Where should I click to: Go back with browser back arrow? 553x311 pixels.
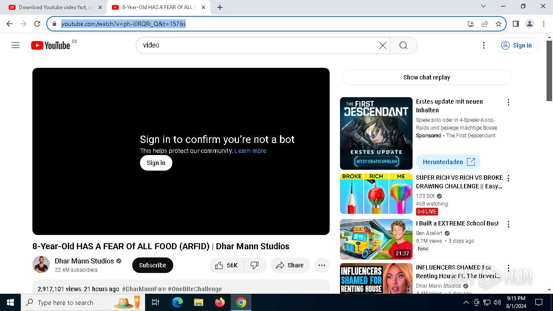(10, 24)
